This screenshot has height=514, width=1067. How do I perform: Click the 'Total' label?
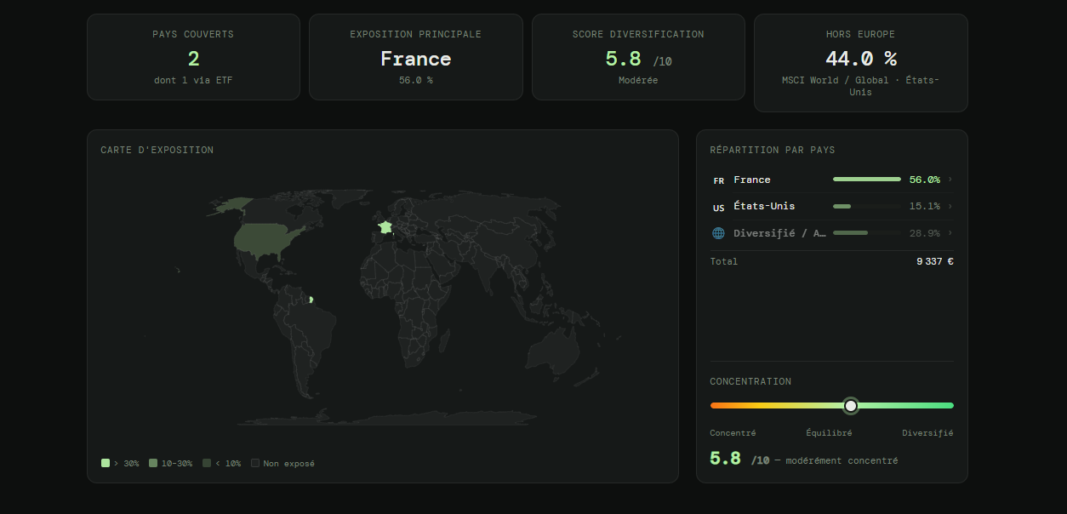tap(724, 261)
